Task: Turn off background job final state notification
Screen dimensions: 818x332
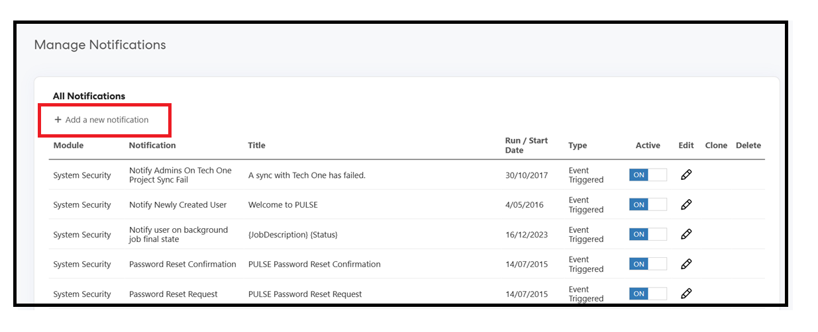Action: pos(648,234)
